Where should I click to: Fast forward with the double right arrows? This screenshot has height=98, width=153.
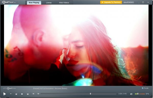click(38, 94)
